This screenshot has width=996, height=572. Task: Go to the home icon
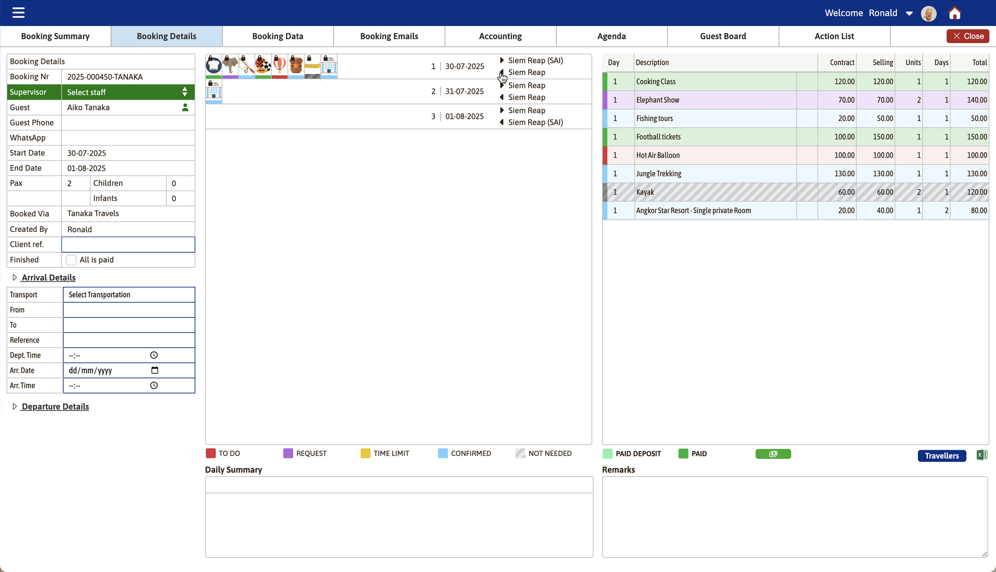click(x=955, y=13)
